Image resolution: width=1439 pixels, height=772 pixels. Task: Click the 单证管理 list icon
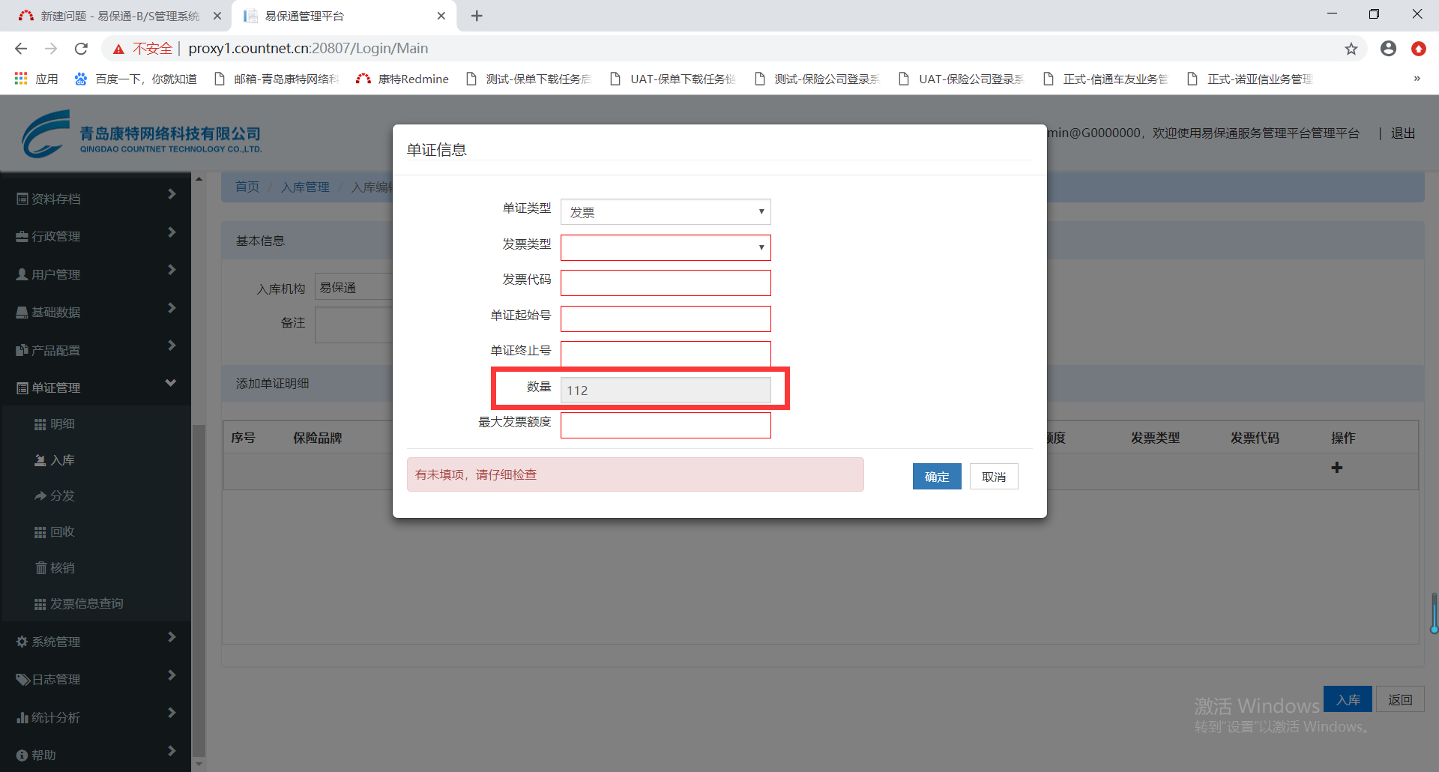pyautogui.click(x=22, y=388)
